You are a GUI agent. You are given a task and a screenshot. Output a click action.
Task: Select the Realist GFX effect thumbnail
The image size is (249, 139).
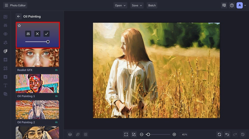click(x=37, y=58)
